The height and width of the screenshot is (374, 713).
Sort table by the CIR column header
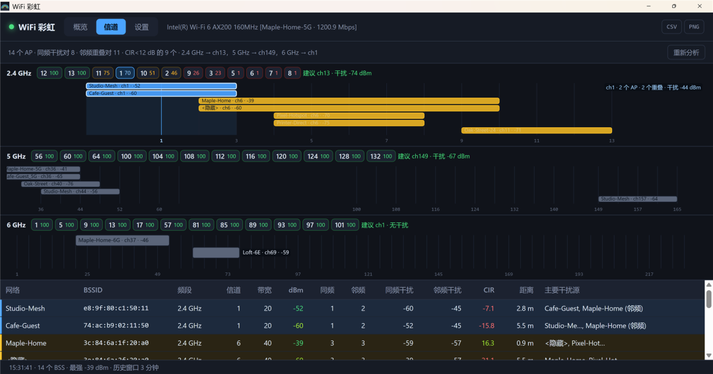point(489,290)
